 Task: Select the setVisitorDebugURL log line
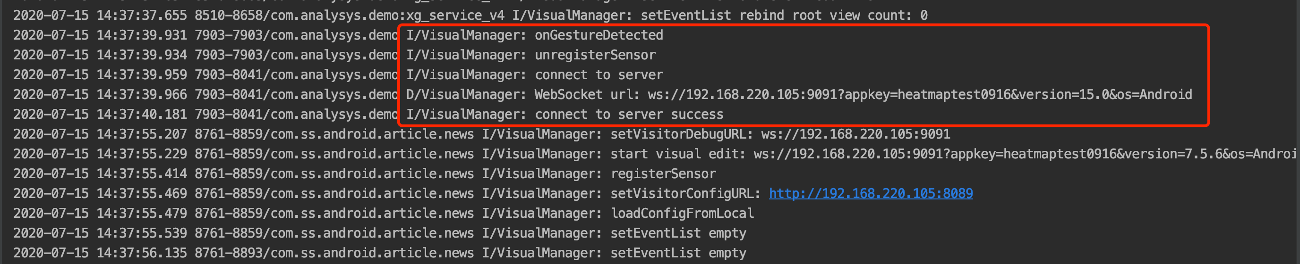tap(481, 134)
